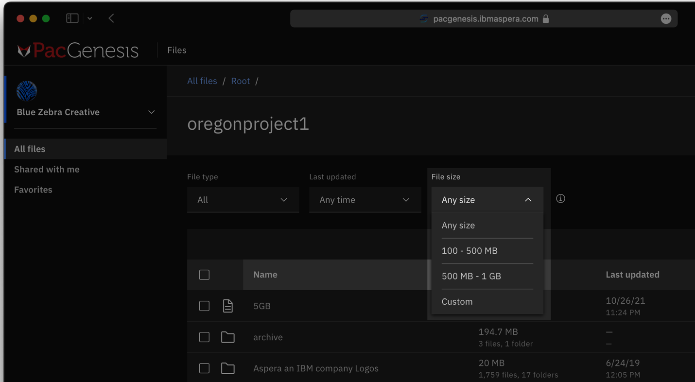Click the 20 MB size cell
The height and width of the screenshot is (382, 695).
pos(491,363)
